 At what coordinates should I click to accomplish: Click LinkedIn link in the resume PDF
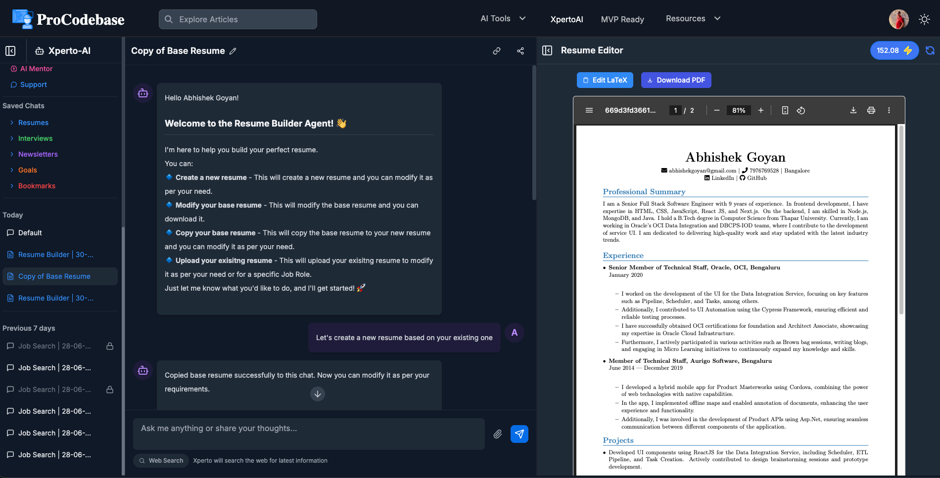tap(723, 178)
